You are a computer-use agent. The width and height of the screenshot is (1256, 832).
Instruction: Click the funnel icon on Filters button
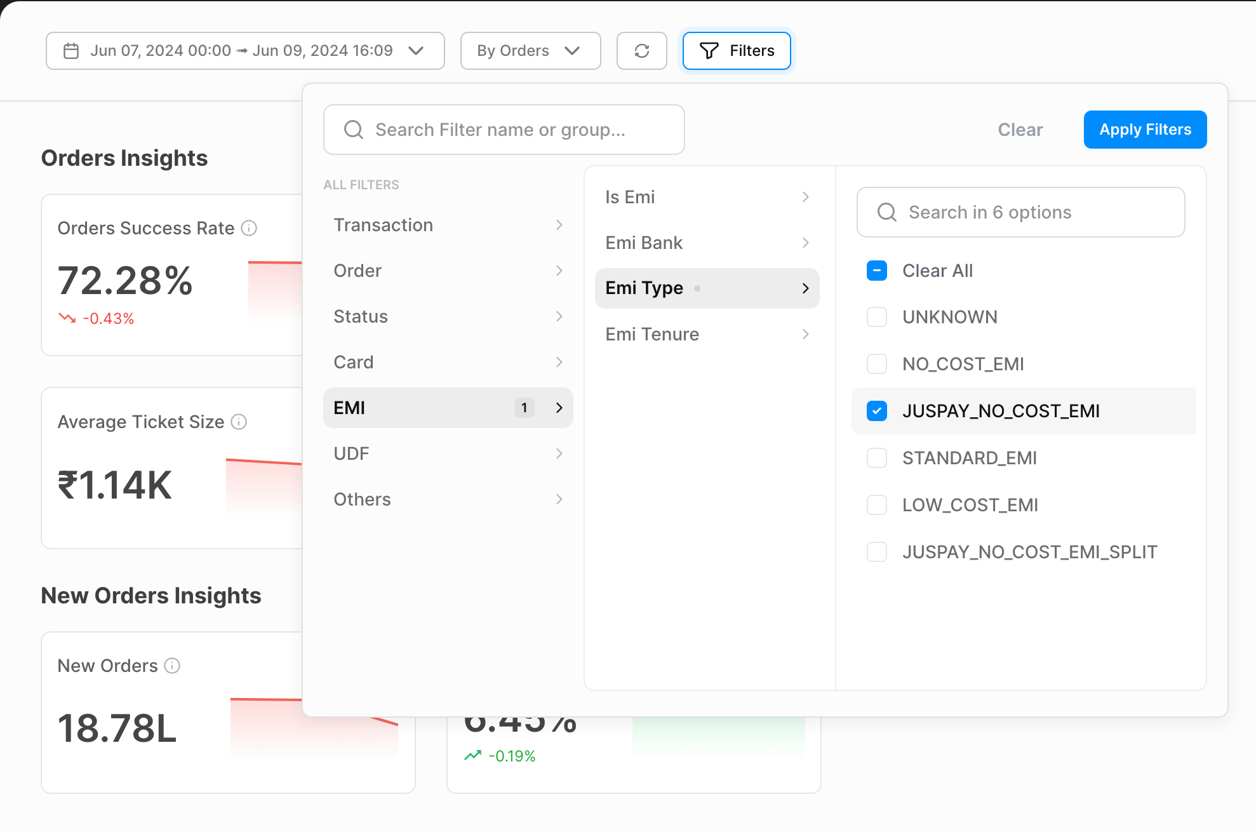coord(709,51)
